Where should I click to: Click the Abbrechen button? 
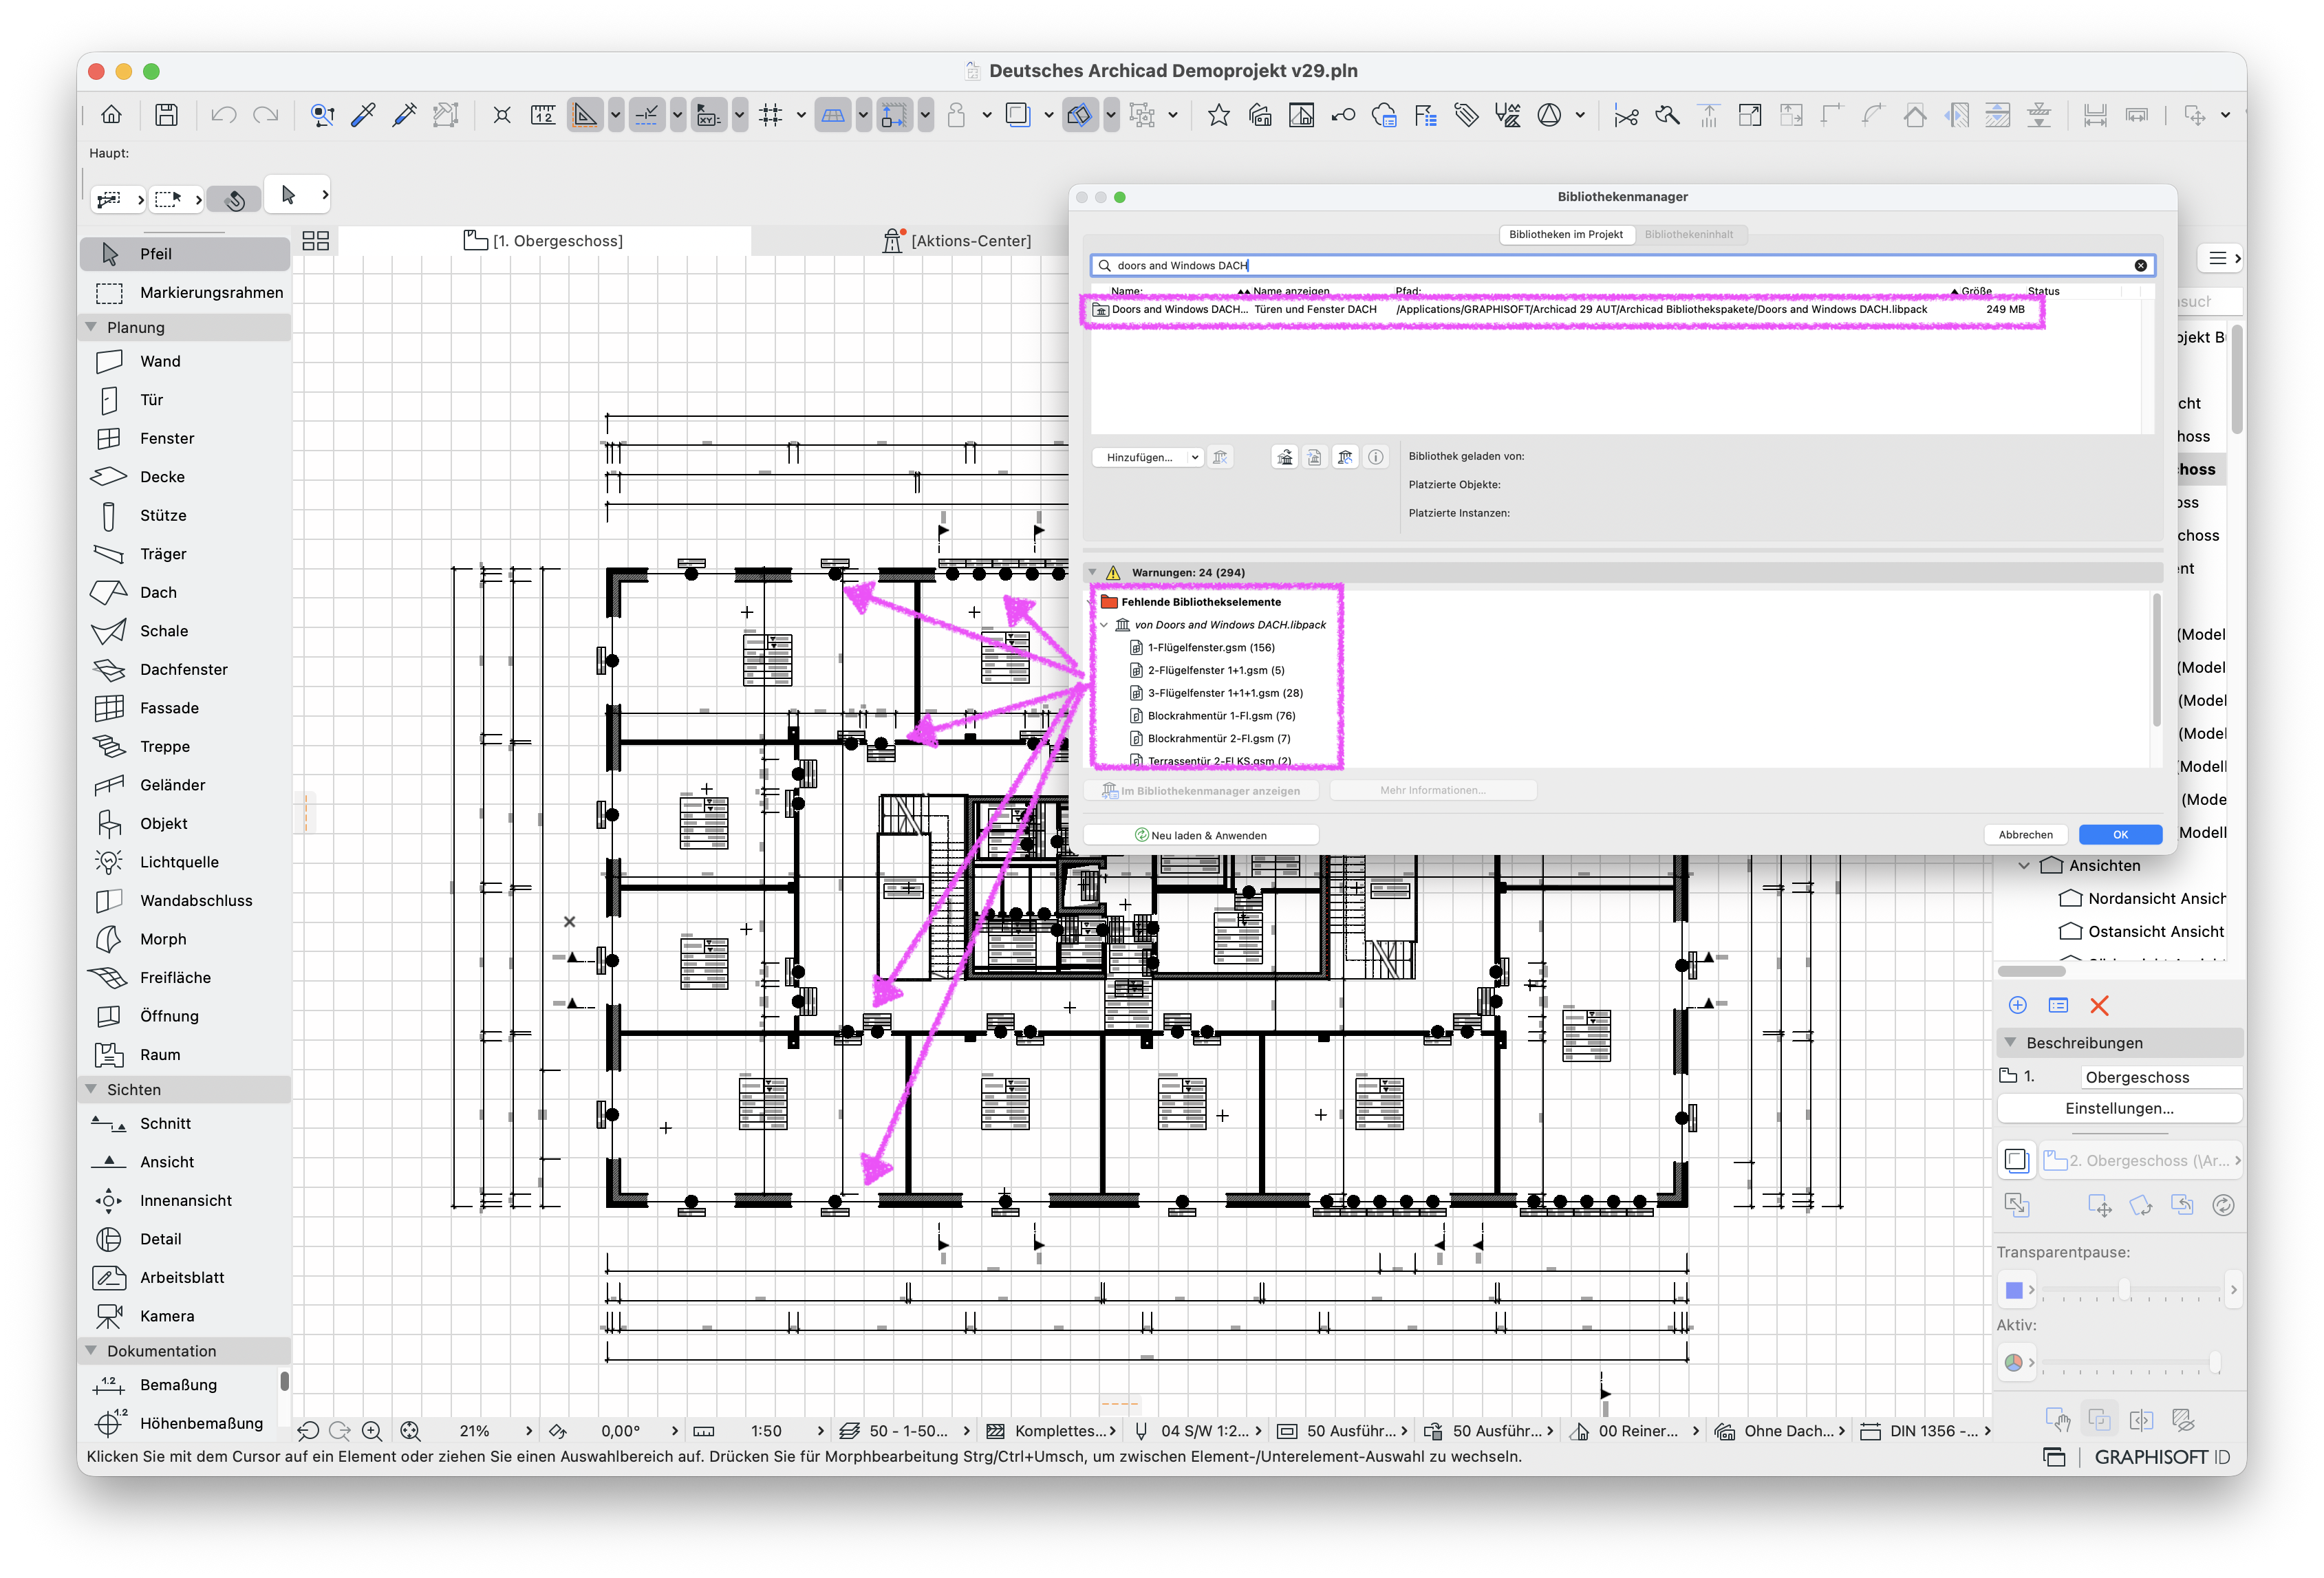[2025, 834]
